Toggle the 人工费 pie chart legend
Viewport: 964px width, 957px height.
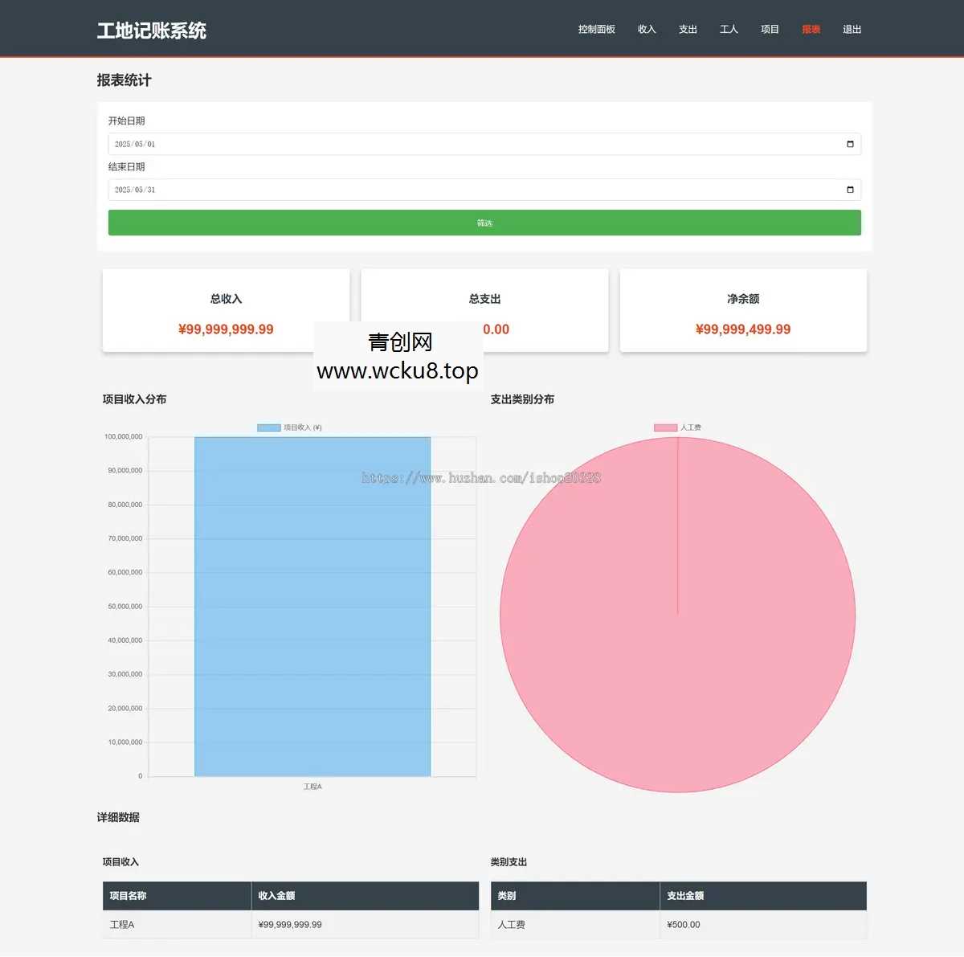tap(677, 427)
